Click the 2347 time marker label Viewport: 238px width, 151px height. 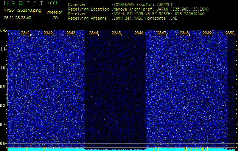coord(162,33)
